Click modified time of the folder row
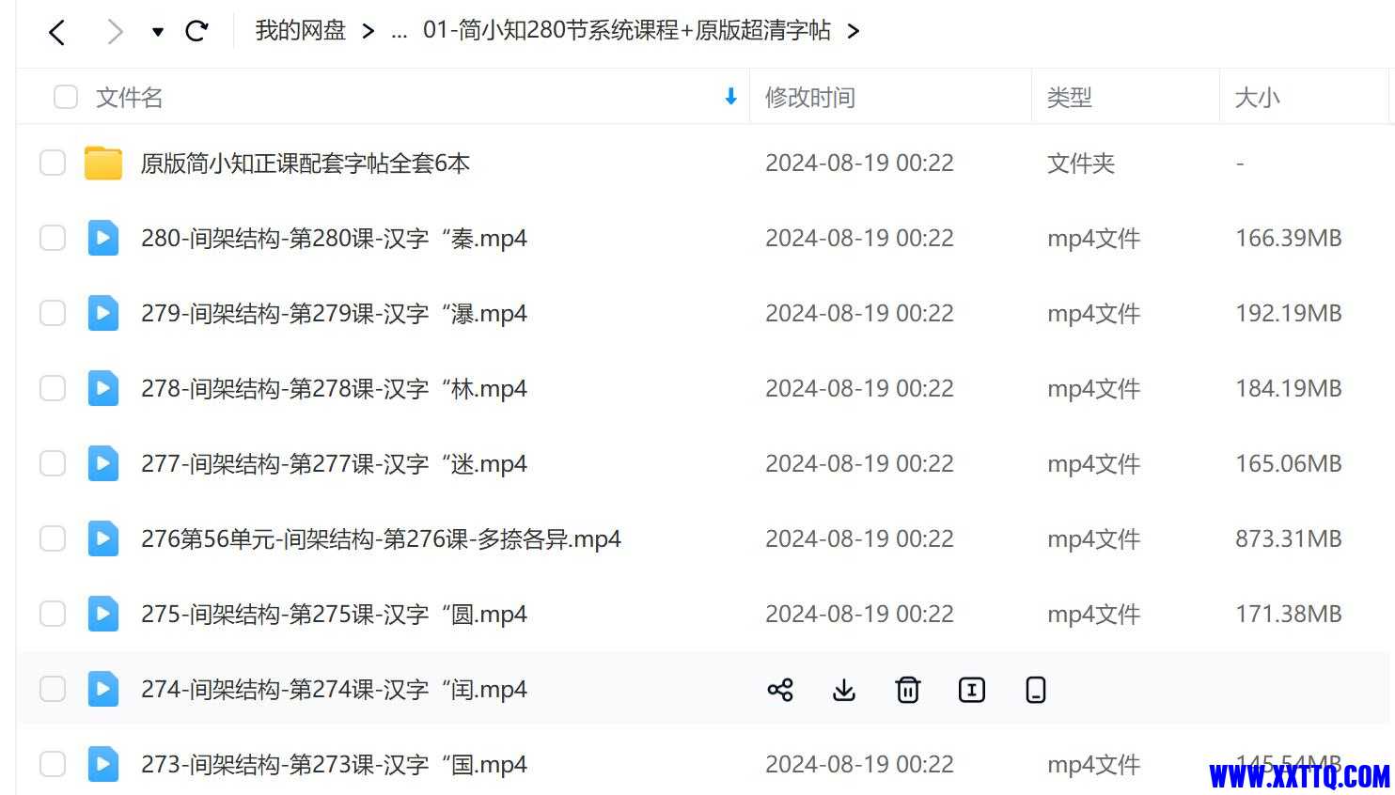This screenshot has width=1395, height=795. pyautogui.click(x=859, y=164)
